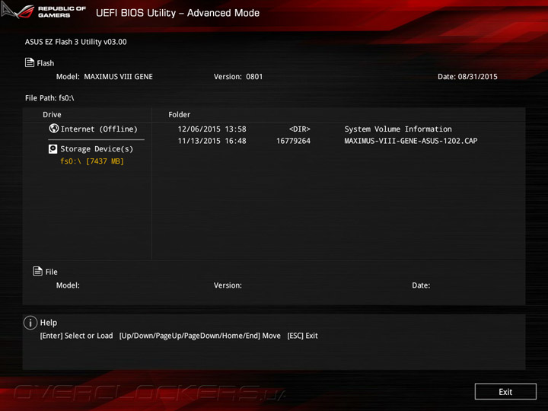Click Version 0801 text

(x=238, y=77)
